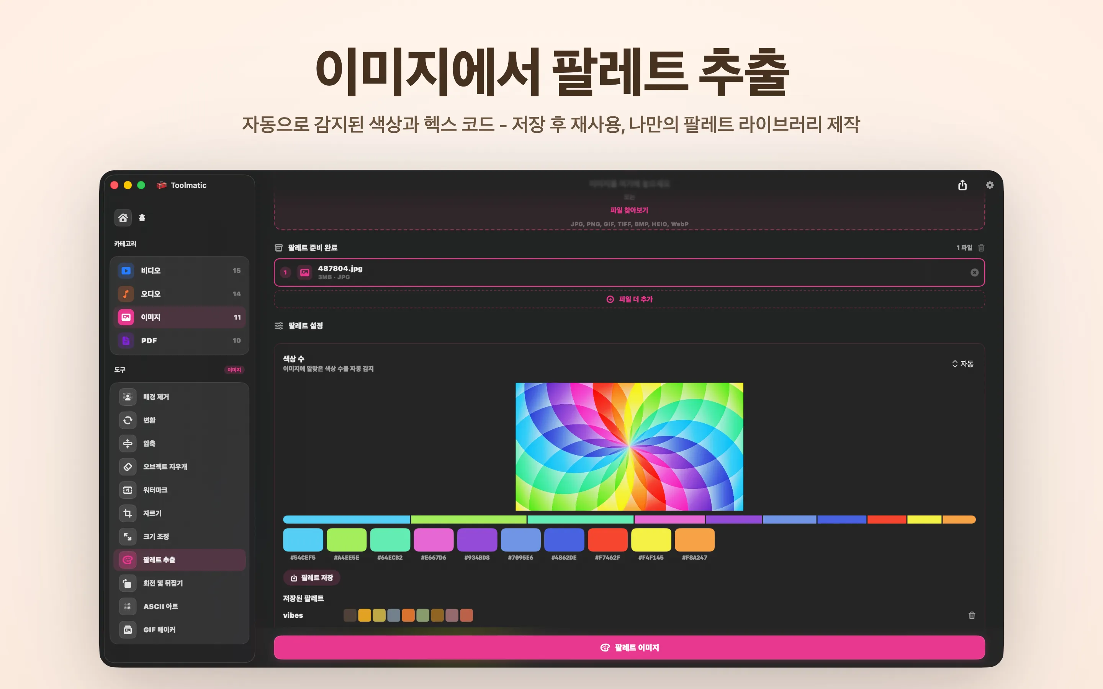Click the 팔레트 이미지 button
This screenshot has width=1103, height=689.
629,648
